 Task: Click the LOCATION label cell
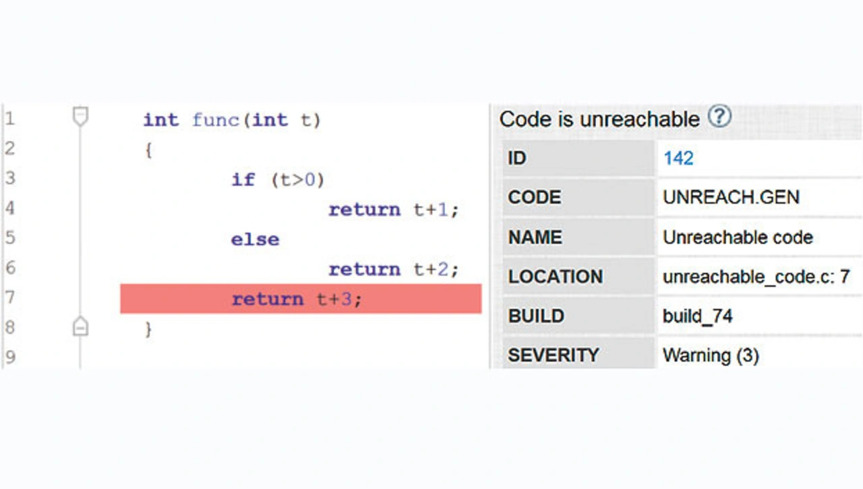[555, 277]
